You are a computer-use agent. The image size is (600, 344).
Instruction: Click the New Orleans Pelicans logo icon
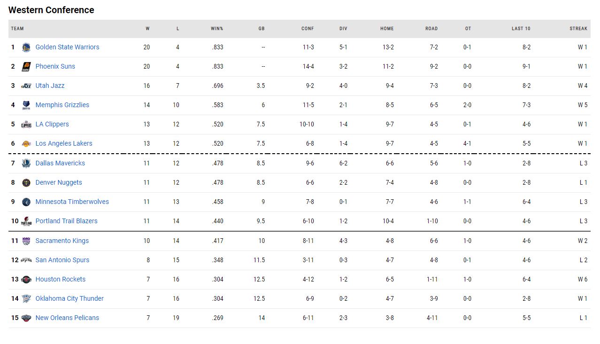pos(26,318)
